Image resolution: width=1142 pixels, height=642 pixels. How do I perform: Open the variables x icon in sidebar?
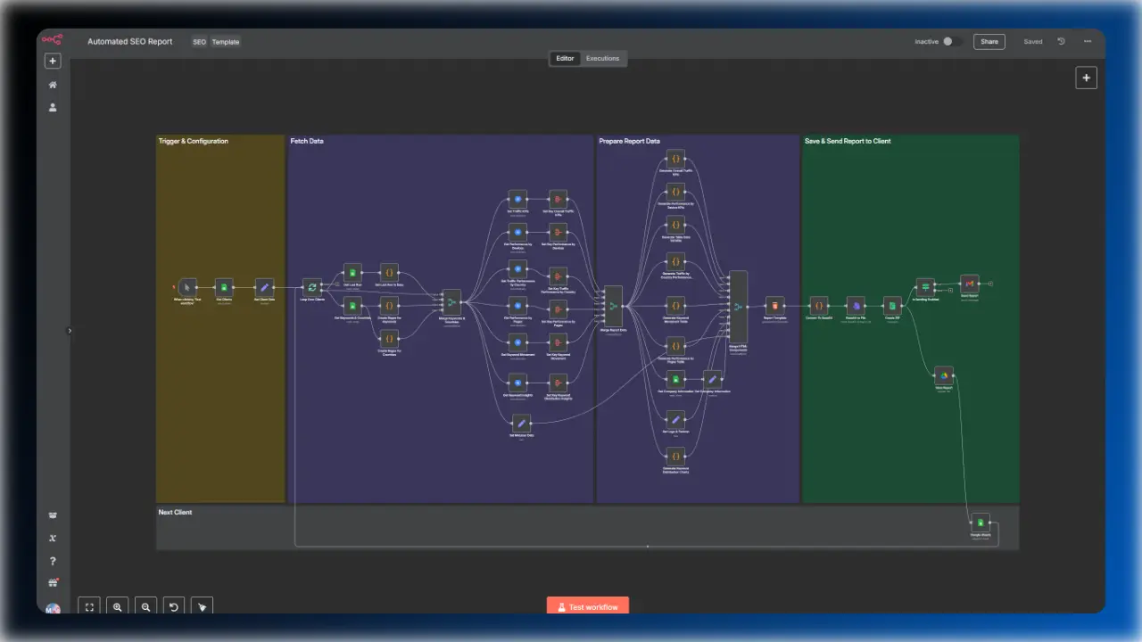coord(53,538)
